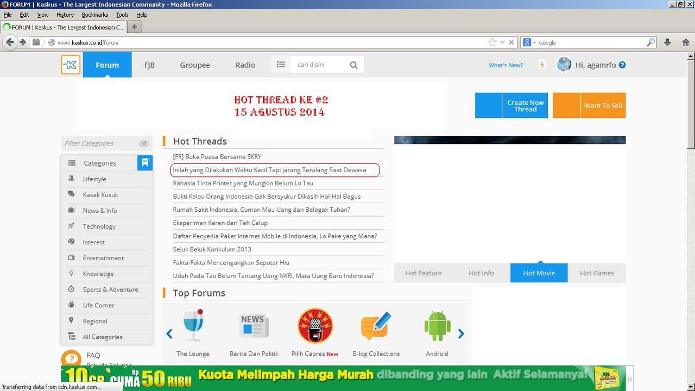Stop page loading with the X icon
This screenshot has height=391, width=695.
pyautogui.click(x=511, y=42)
